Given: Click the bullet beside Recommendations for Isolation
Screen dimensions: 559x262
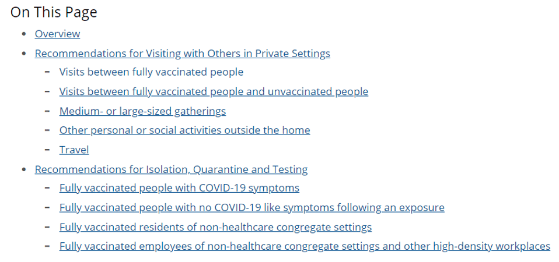Looking at the screenshot, I should pyautogui.click(x=24, y=170).
